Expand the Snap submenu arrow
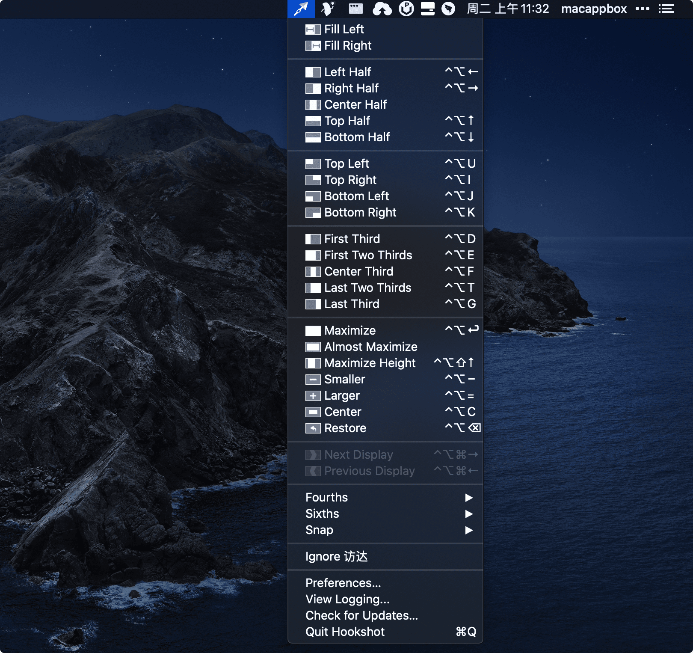Screen dimensions: 693x653 coord(469,530)
